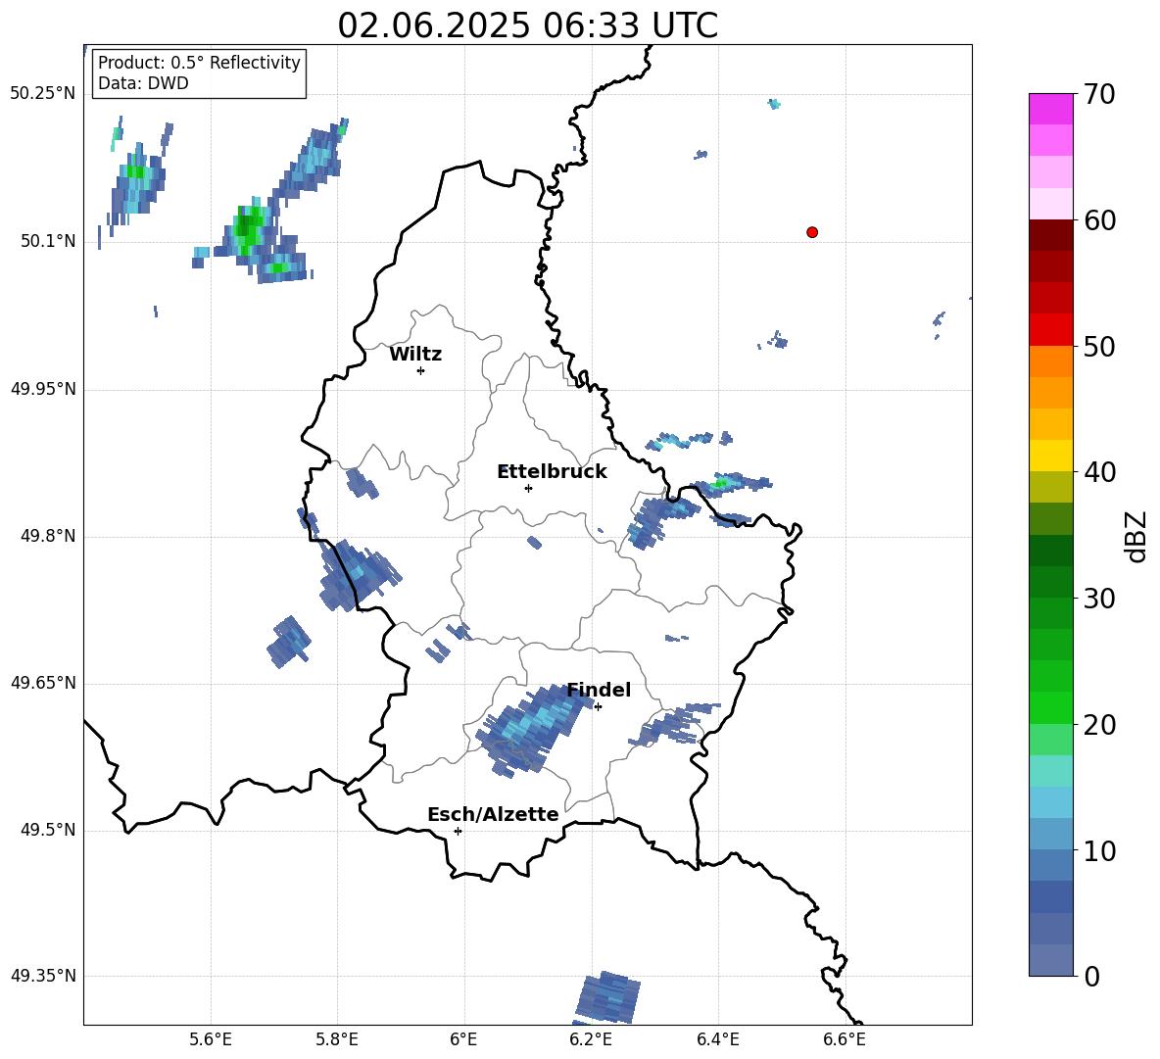Click the Ettelbruck city label
Screen dimensions: 1160x1059
tap(552, 471)
